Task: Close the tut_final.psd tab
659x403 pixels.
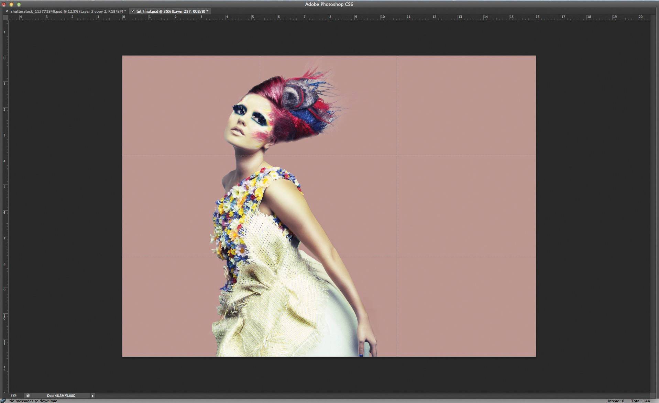Action: click(x=133, y=11)
